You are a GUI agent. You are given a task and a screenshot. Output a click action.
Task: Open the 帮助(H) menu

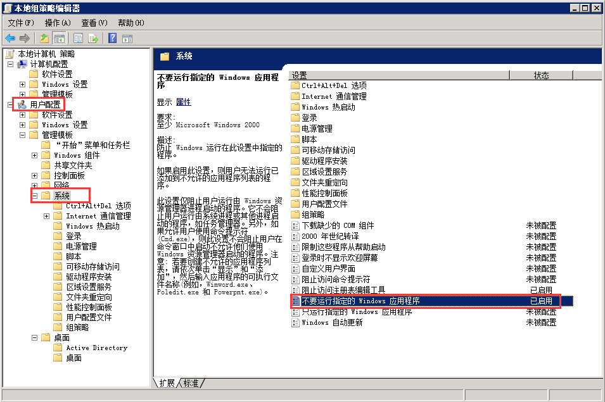click(131, 23)
